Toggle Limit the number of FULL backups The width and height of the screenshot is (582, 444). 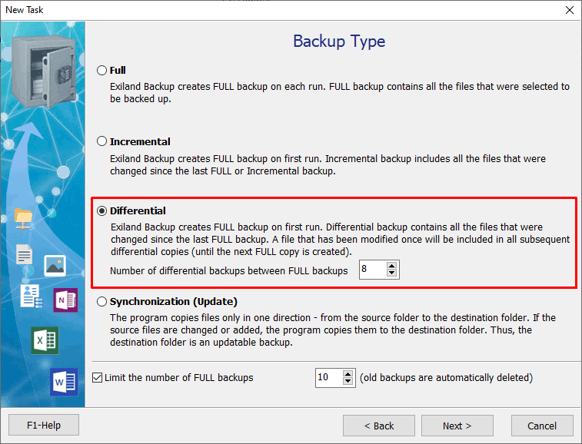(97, 378)
